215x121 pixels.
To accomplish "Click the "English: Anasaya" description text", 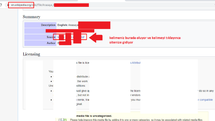I will pyautogui.click(x=68, y=25).
